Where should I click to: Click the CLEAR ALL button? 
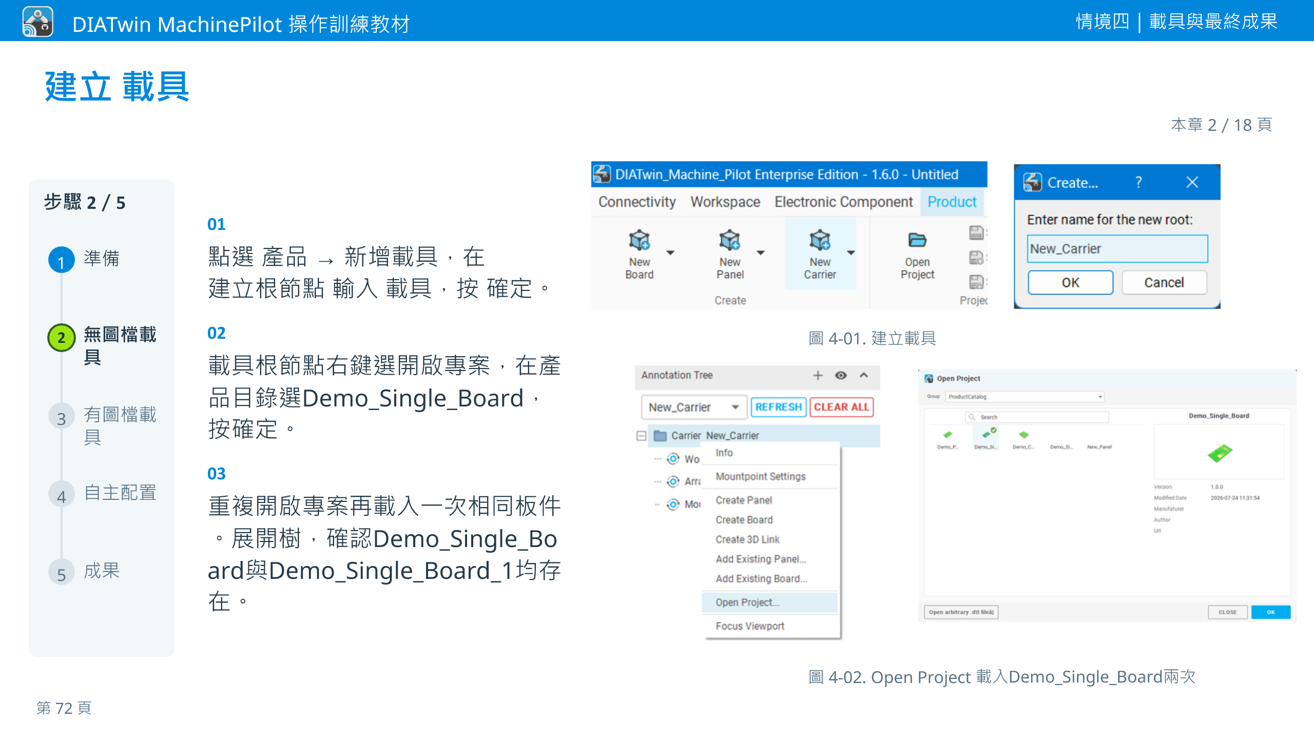tap(841, 407)
